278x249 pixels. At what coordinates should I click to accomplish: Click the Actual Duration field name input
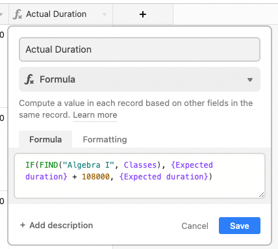click(x=140, y=49)
